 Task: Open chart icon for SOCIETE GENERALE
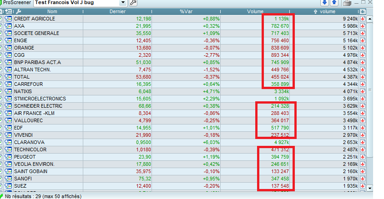point(8,33)
